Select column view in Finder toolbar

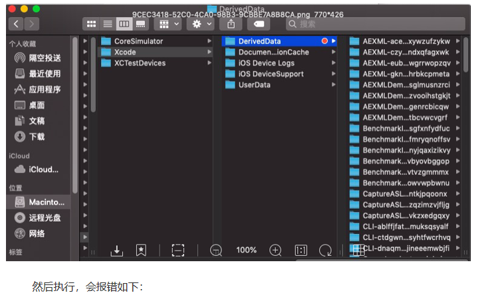124,24
